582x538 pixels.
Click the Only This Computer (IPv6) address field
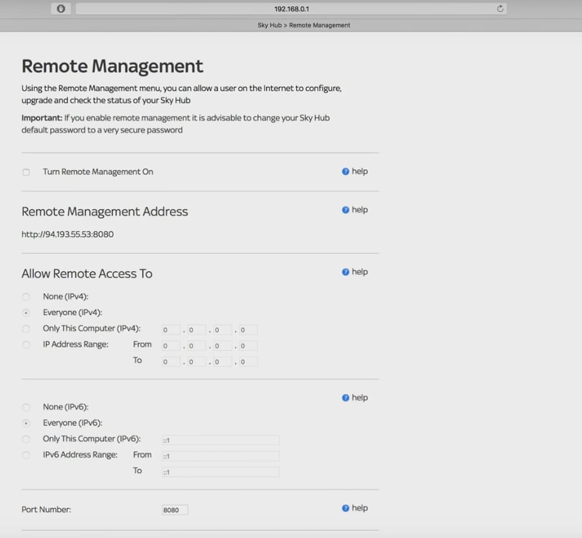pos(220,440)
